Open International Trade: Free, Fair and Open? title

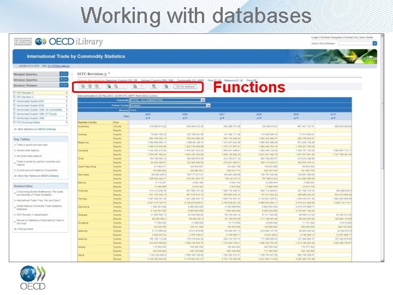coord(39,200)
